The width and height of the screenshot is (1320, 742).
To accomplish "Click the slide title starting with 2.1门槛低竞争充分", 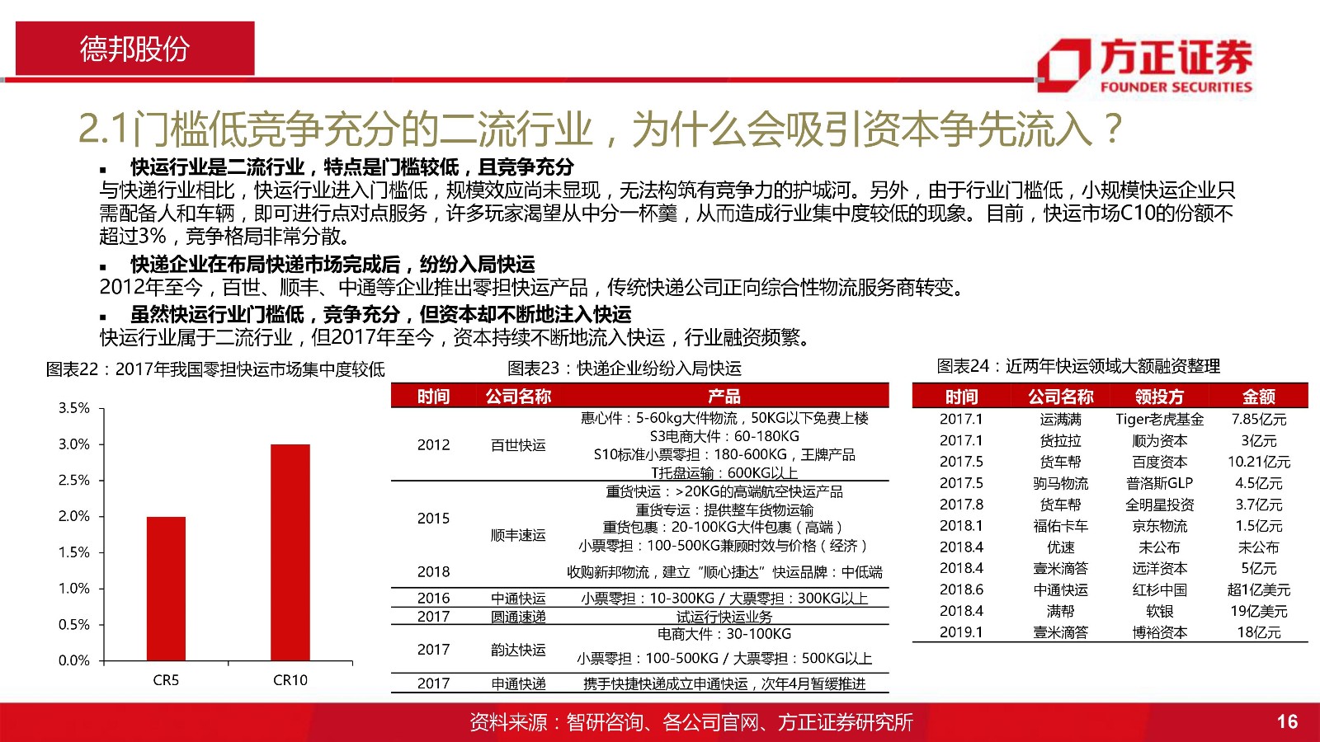I will [x=601, y=129].
